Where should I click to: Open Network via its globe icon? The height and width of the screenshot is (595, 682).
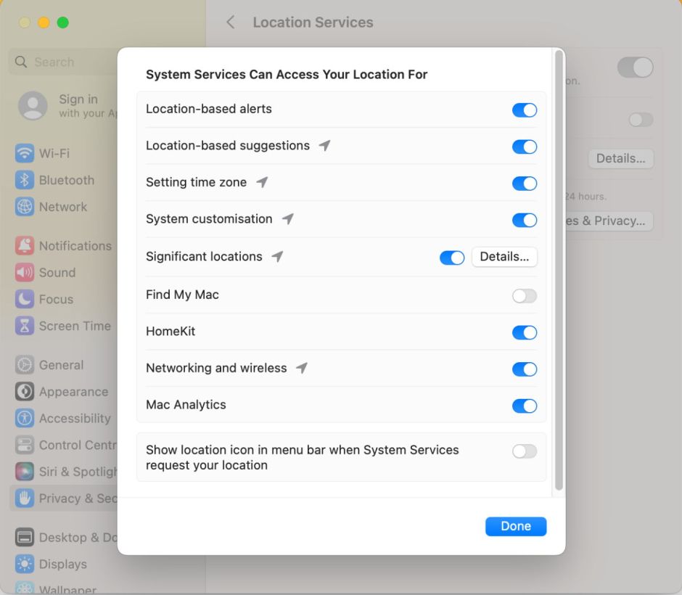pos(25,207)
